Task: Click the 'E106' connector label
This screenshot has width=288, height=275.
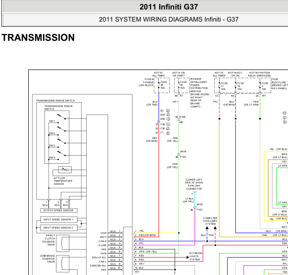Action: (x=182, y=117)
